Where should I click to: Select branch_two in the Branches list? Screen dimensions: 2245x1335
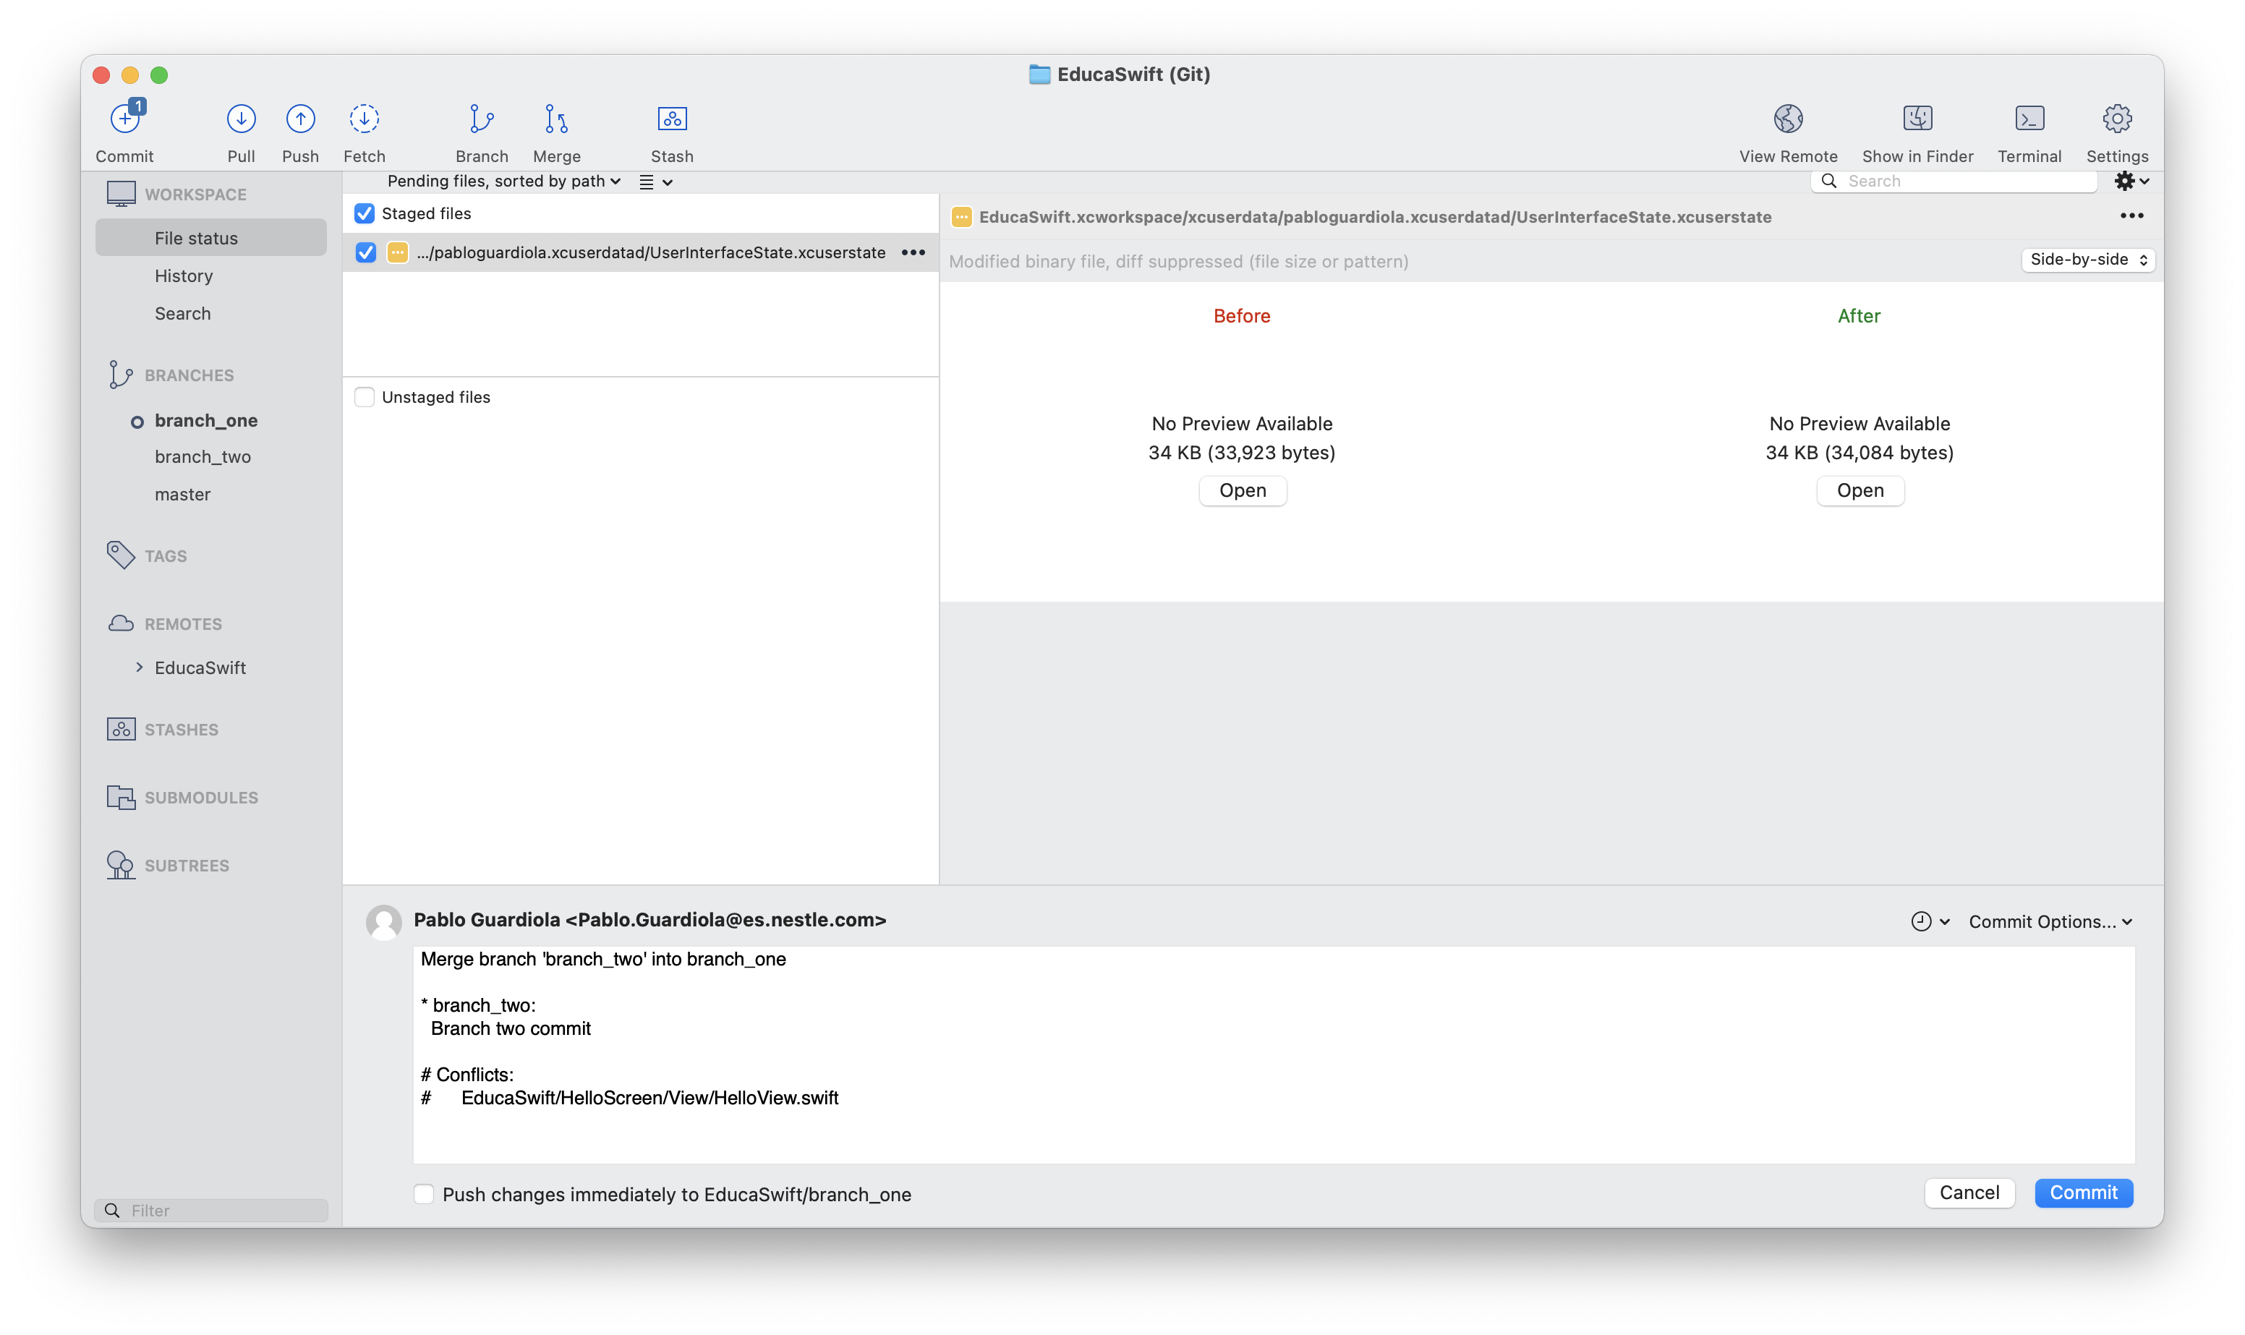click(x=203, y=457)
